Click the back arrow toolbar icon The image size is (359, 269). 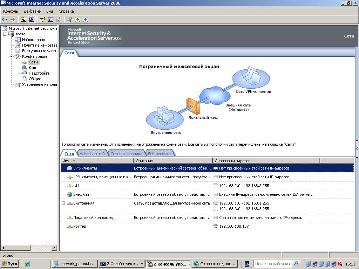point(5,20)
